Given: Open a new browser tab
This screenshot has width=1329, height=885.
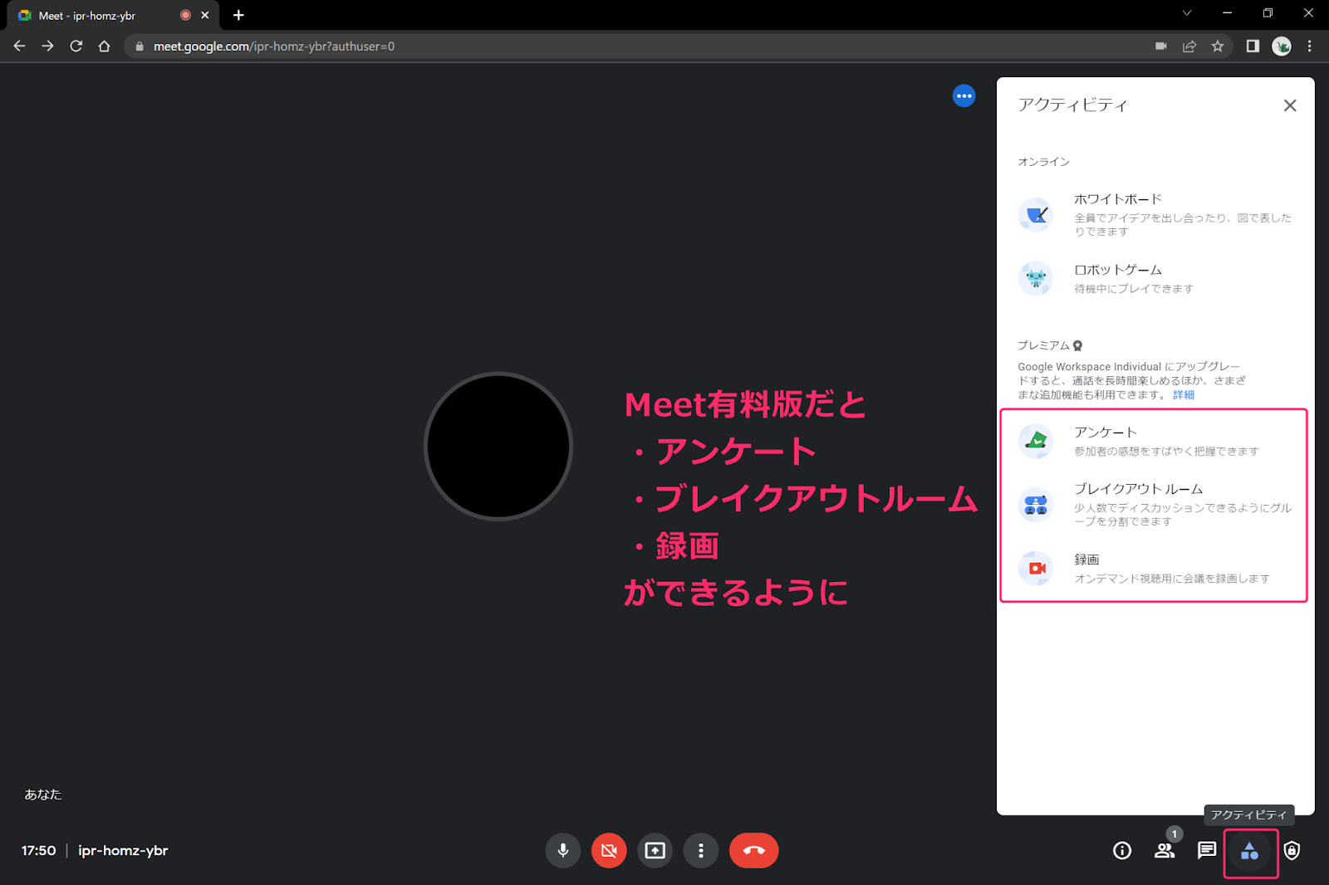Looking at the screenshot, I should point(238,15).
